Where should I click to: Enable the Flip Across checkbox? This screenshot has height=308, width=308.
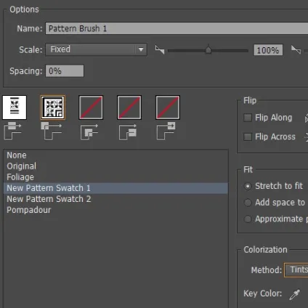[x=248, y=137]
